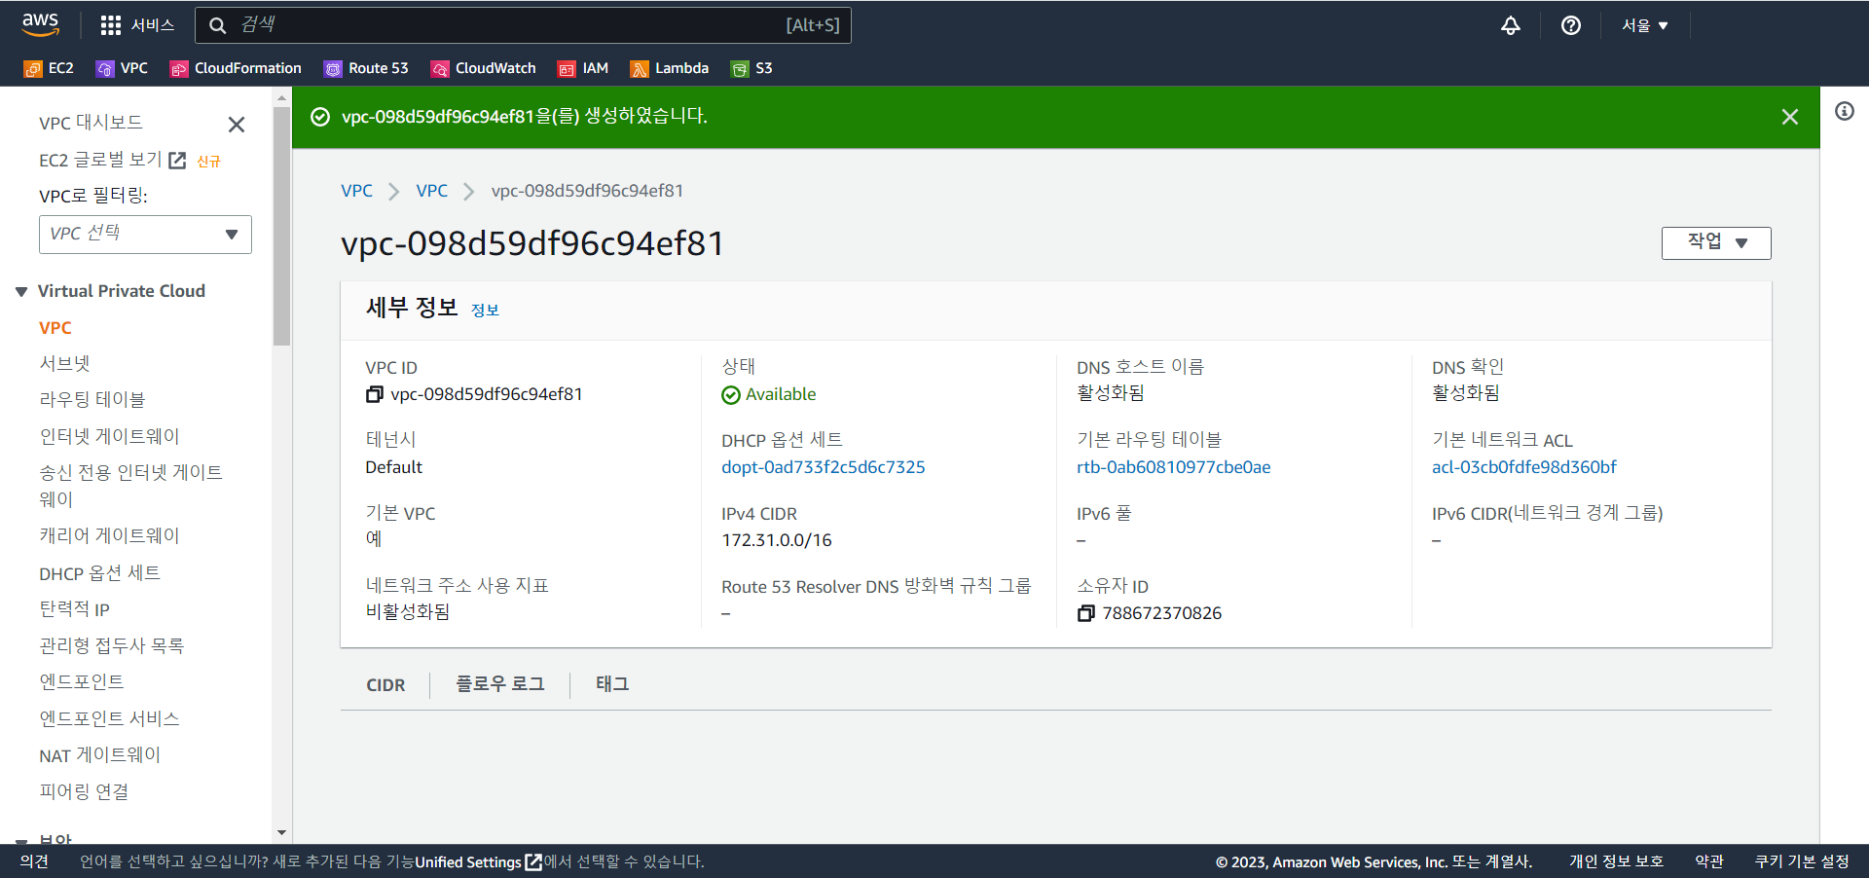The width and height of the screenshot is (1869, 878).
Task: Select 인터넷 게이트웨이 in the sidebar
Action: coord(109,436)
